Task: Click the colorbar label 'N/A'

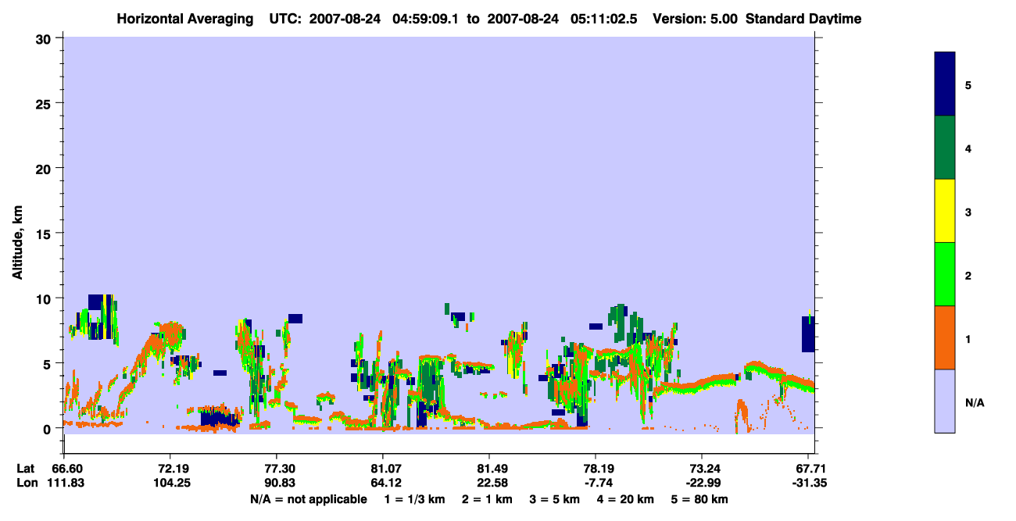Action: point(974,402)
